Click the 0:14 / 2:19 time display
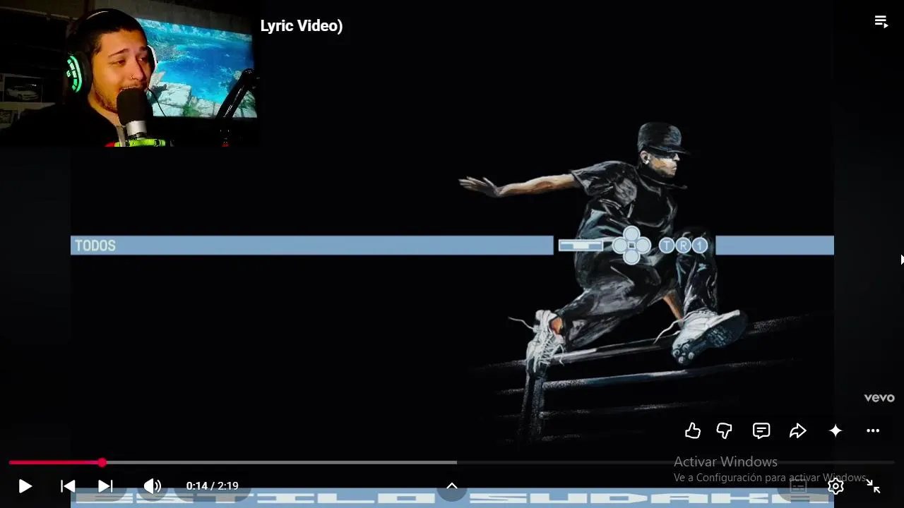The width and height of the screenshot is (904, 508). click(x=212, y=486)
